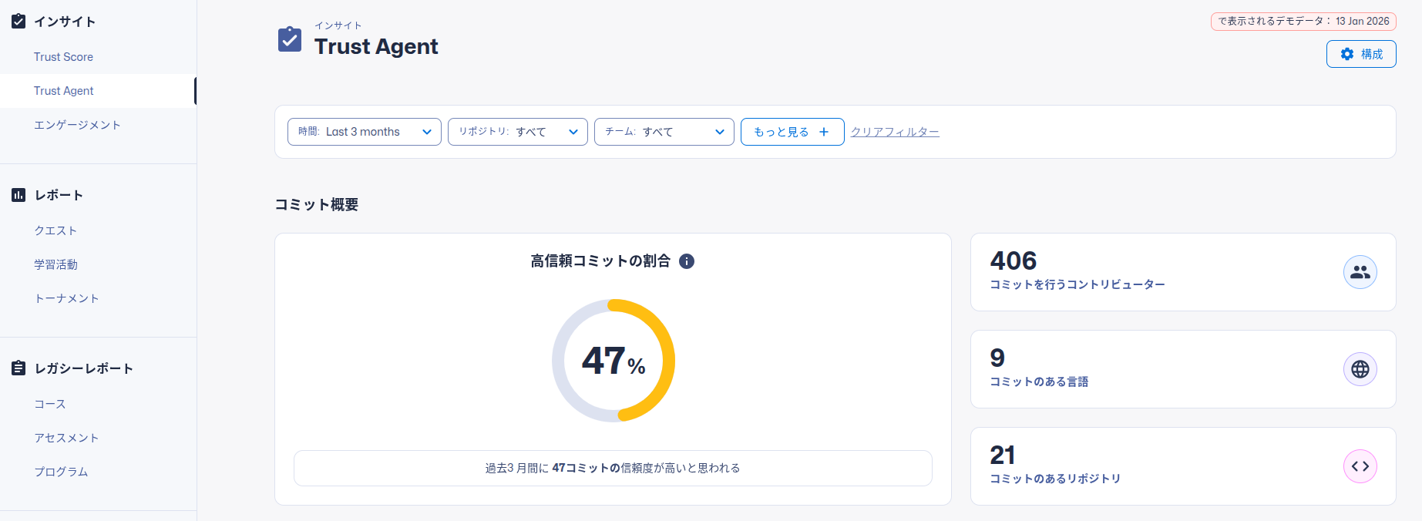Viewport: 1422px width, 521px height.
Task: Click the レガシーレポート document sidebar icon
Action: click(x=18, y=368)
